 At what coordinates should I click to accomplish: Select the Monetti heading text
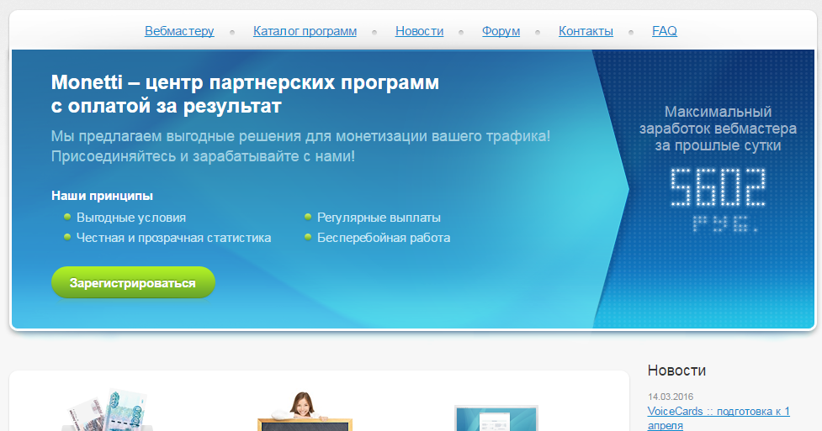click(245, 94)
